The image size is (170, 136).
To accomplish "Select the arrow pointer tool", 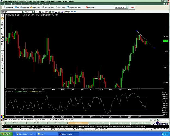I will [2, 15].
